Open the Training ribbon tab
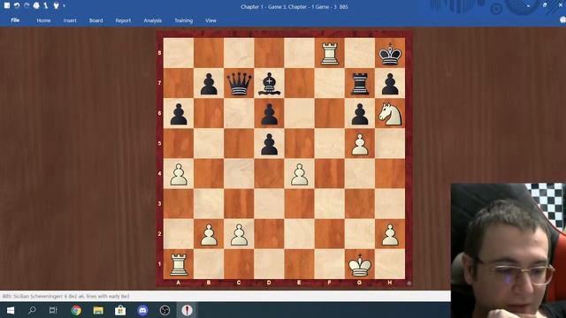566x318 pixels. [184, 20]
